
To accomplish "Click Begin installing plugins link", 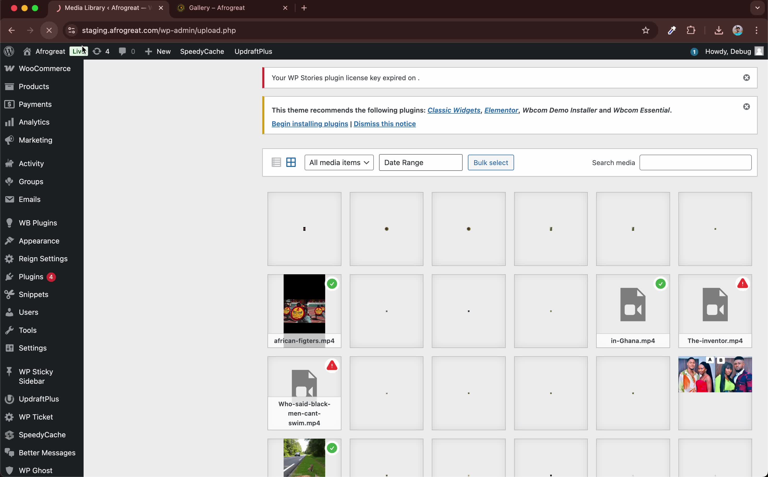I will 309,124.
